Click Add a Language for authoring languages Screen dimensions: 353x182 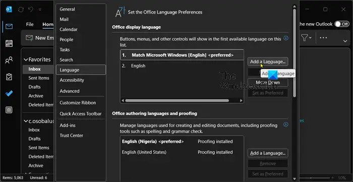pyautogui.click(x=268, y=153)
